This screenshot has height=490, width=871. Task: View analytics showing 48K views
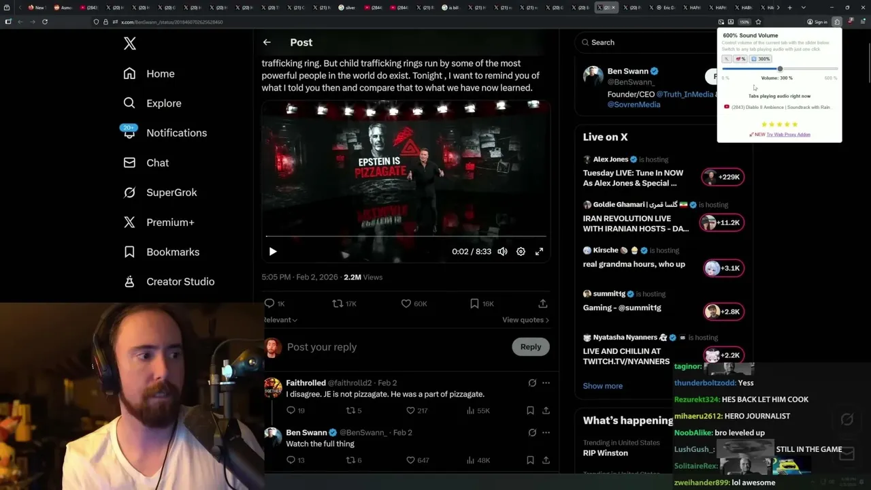click(478, 460)
